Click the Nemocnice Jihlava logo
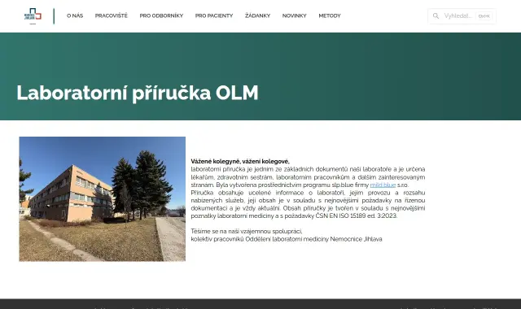The height and width of the screenshot is (309, 521). coord(33,15)
